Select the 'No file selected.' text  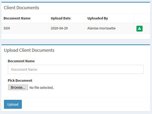coord(42,87)
